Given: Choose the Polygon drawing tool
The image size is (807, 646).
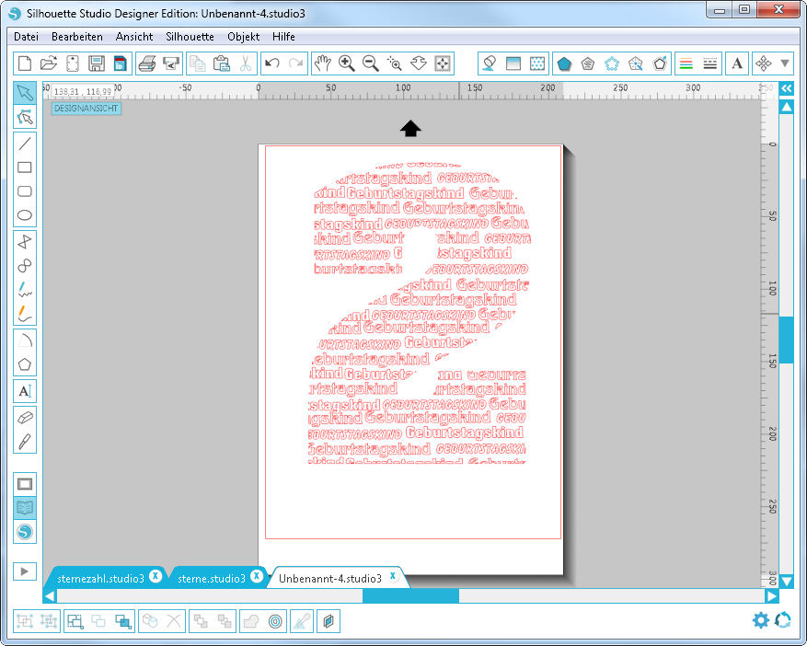Looking at the screenshot, I should (x=25, y=363).
